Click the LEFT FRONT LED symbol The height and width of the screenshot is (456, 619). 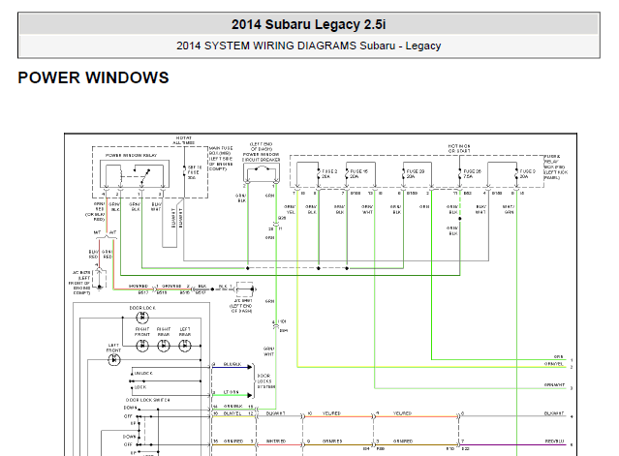point(114,360)
